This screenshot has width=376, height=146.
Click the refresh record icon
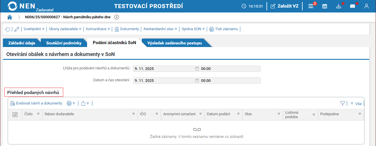(8, 29)
